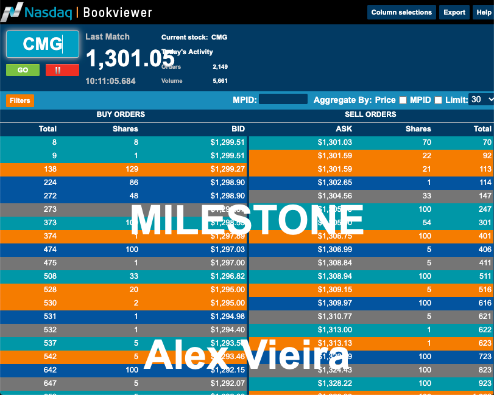The height and width of the screenshot is (395, 494).
Task: Click buy total 138
Action: pos(50,169)
